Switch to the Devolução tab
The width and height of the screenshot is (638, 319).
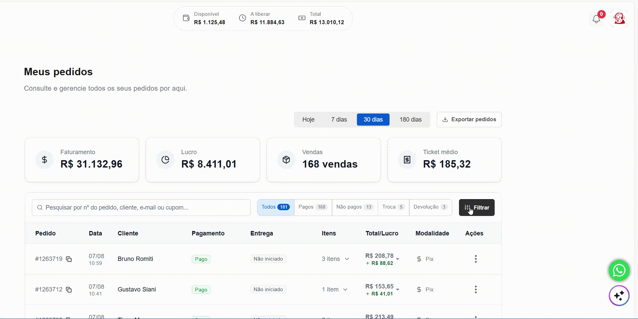(430, 207)
